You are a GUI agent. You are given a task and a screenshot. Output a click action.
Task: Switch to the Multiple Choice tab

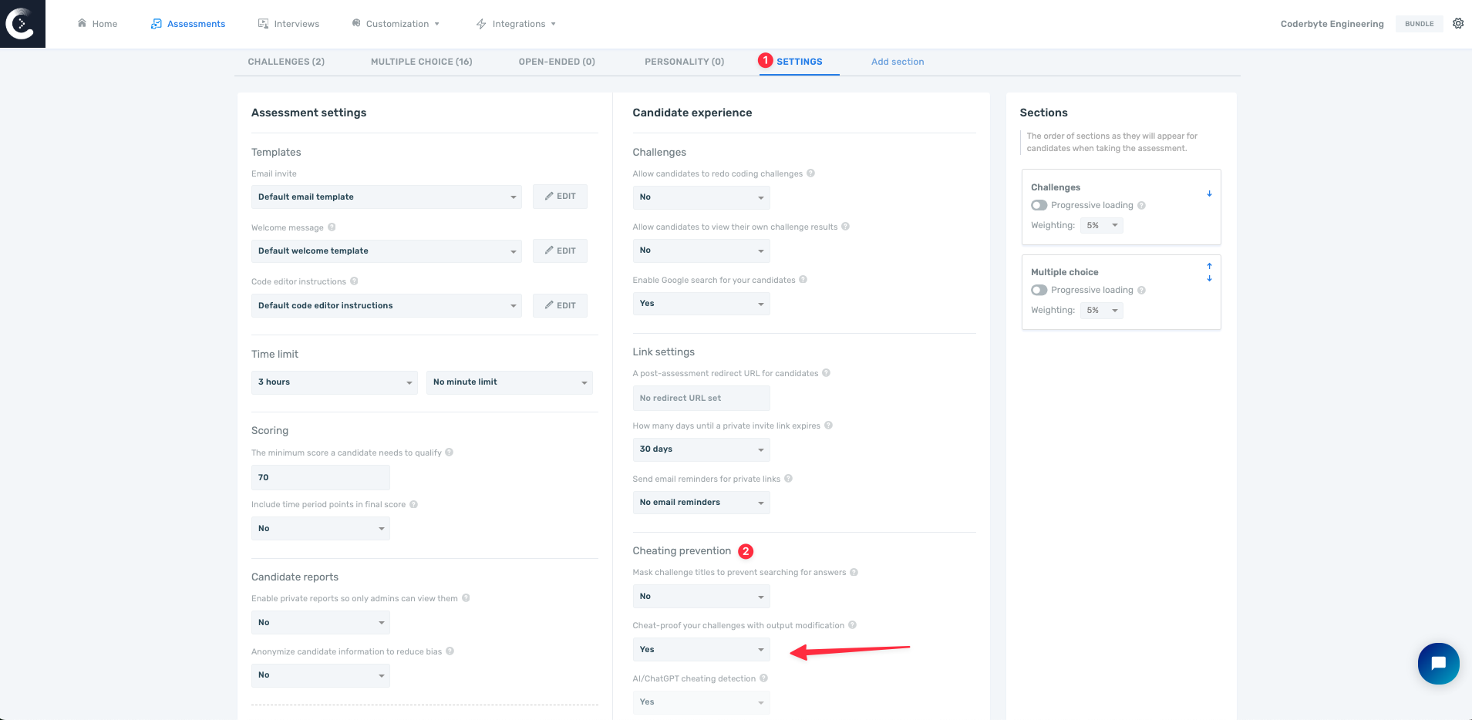pyautogui.click(x=421, y=61)
